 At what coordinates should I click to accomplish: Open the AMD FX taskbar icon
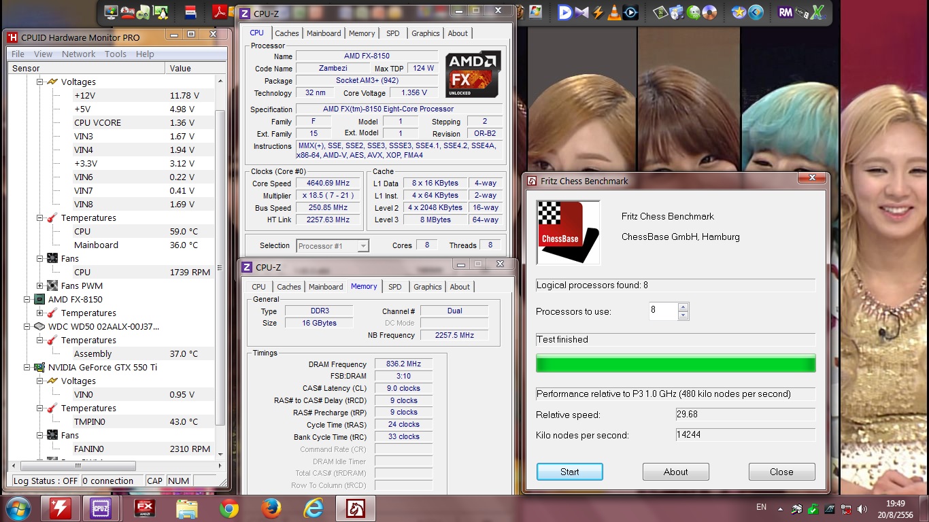(145, 508)
